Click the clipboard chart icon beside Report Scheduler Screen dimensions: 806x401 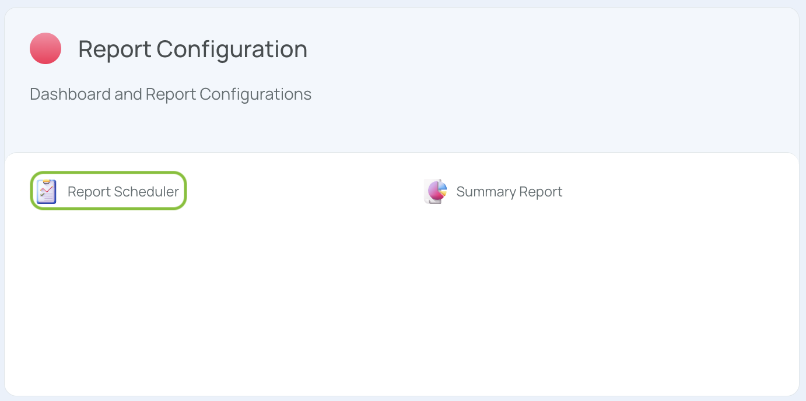click(x=46, y=191)
